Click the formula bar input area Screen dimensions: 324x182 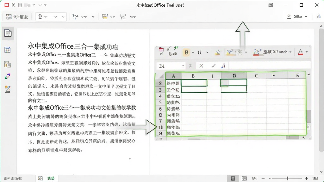[269, 66]
